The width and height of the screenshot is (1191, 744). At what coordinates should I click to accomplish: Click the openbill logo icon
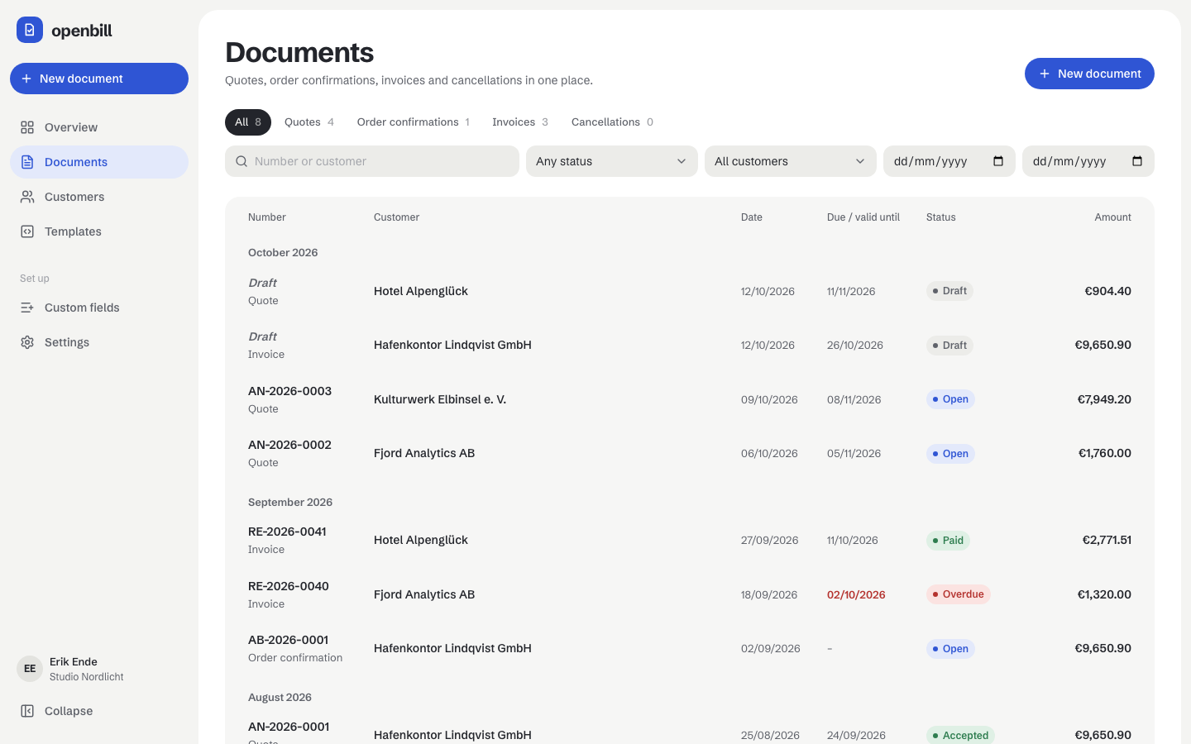point(30,30)
